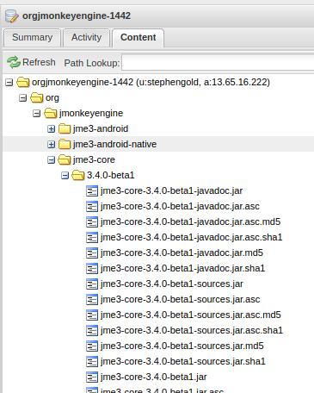Click the jme3-android-native folder icon
The image size is (314, 393).
pos(65,144)
